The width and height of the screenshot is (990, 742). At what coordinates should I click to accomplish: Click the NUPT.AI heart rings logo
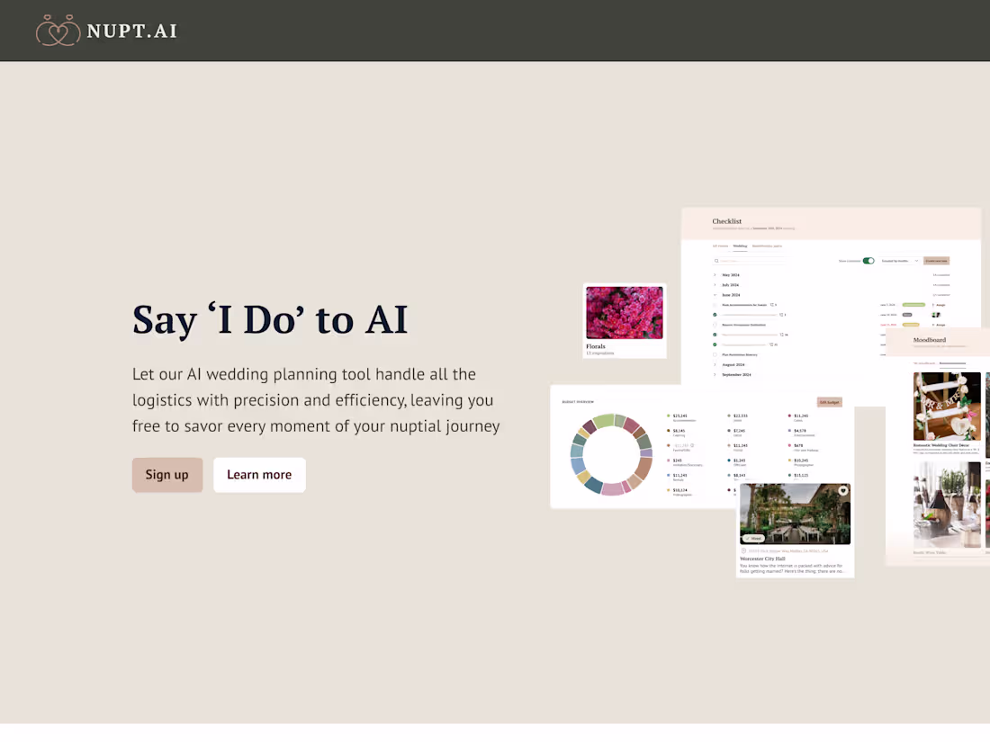tap(58, 31)
